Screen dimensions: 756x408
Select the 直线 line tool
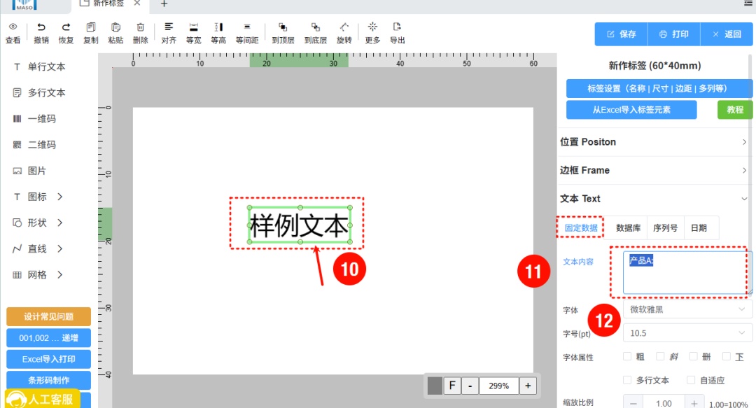pos(29,249)
